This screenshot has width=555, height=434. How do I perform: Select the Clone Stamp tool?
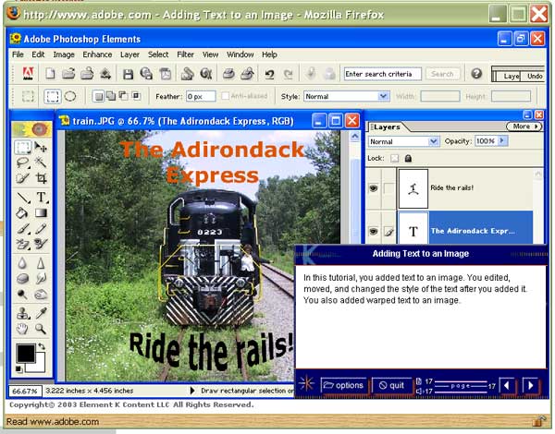click(x=23, y=313)
